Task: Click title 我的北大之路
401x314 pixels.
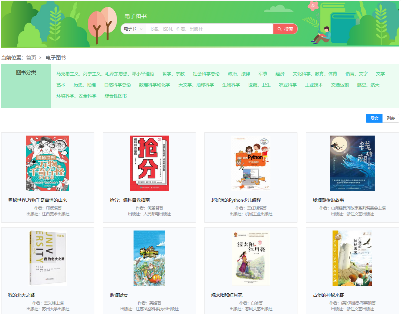Action: pyautogui.click(x=21, y=295)
